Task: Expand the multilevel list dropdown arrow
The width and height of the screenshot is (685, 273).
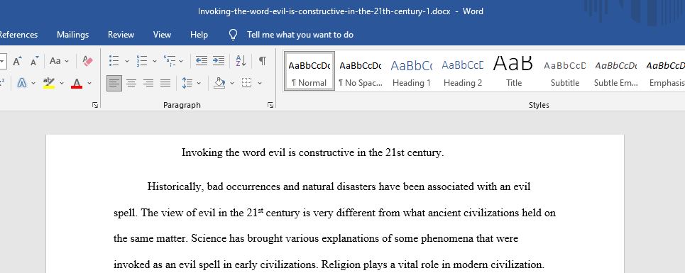Action: click(x=181, y=61)
